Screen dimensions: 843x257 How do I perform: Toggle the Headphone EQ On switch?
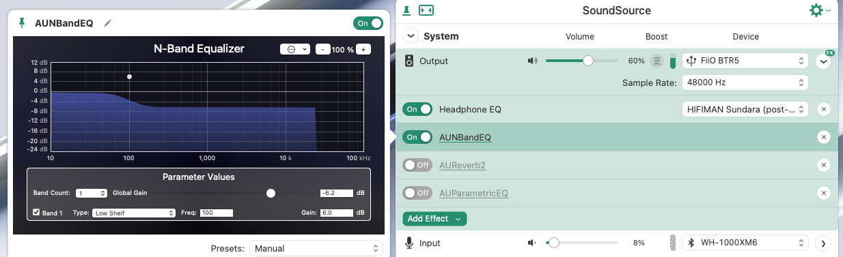pyautogui.click(x=417, y=109)
